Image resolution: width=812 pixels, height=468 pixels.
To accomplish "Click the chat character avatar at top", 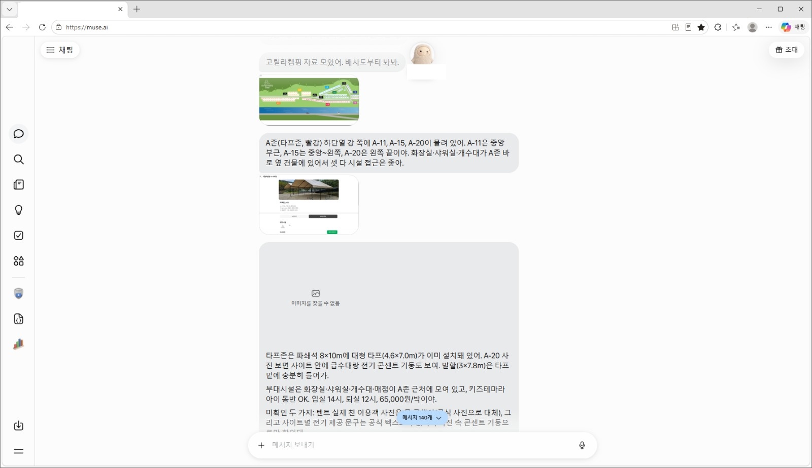I will coord(422,54).
